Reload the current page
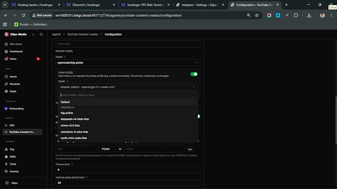 pyautogui.click(x=23, y=15)
